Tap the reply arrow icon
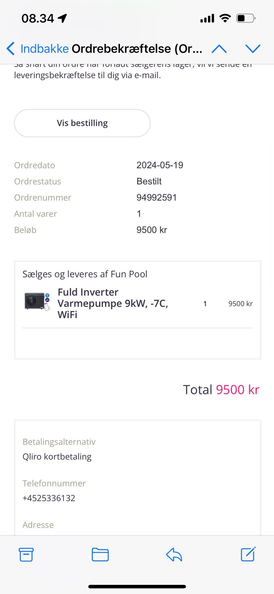 point(174,555)
